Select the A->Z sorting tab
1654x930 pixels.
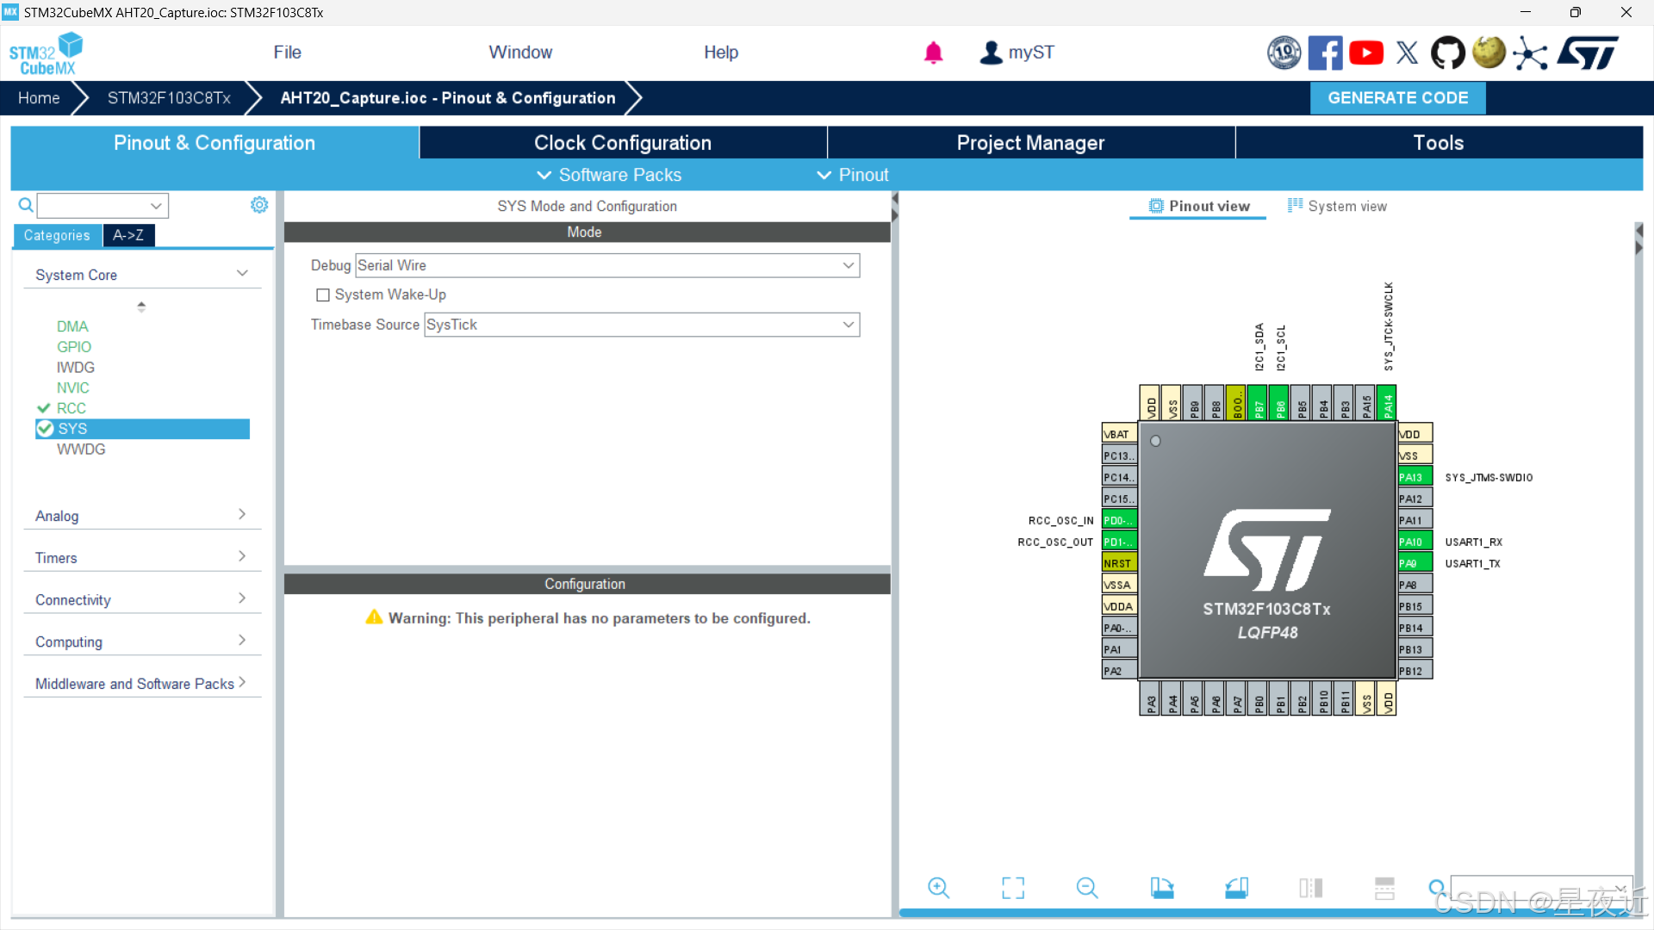pos(128,235)
